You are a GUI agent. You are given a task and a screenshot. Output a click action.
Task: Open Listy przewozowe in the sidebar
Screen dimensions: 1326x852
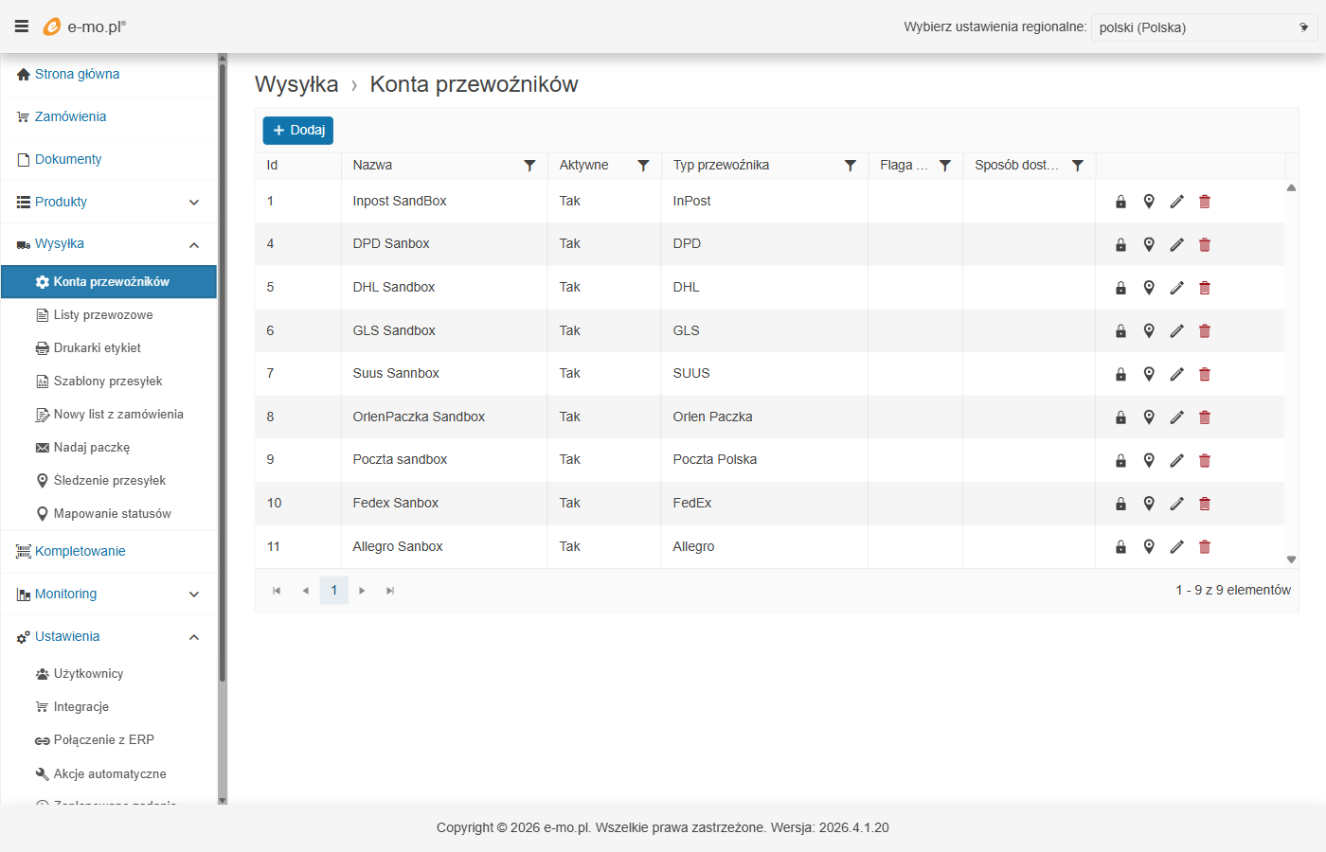102,315
